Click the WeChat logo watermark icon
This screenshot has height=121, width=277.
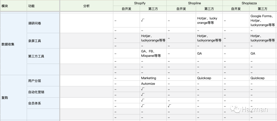tap(235, 109)
